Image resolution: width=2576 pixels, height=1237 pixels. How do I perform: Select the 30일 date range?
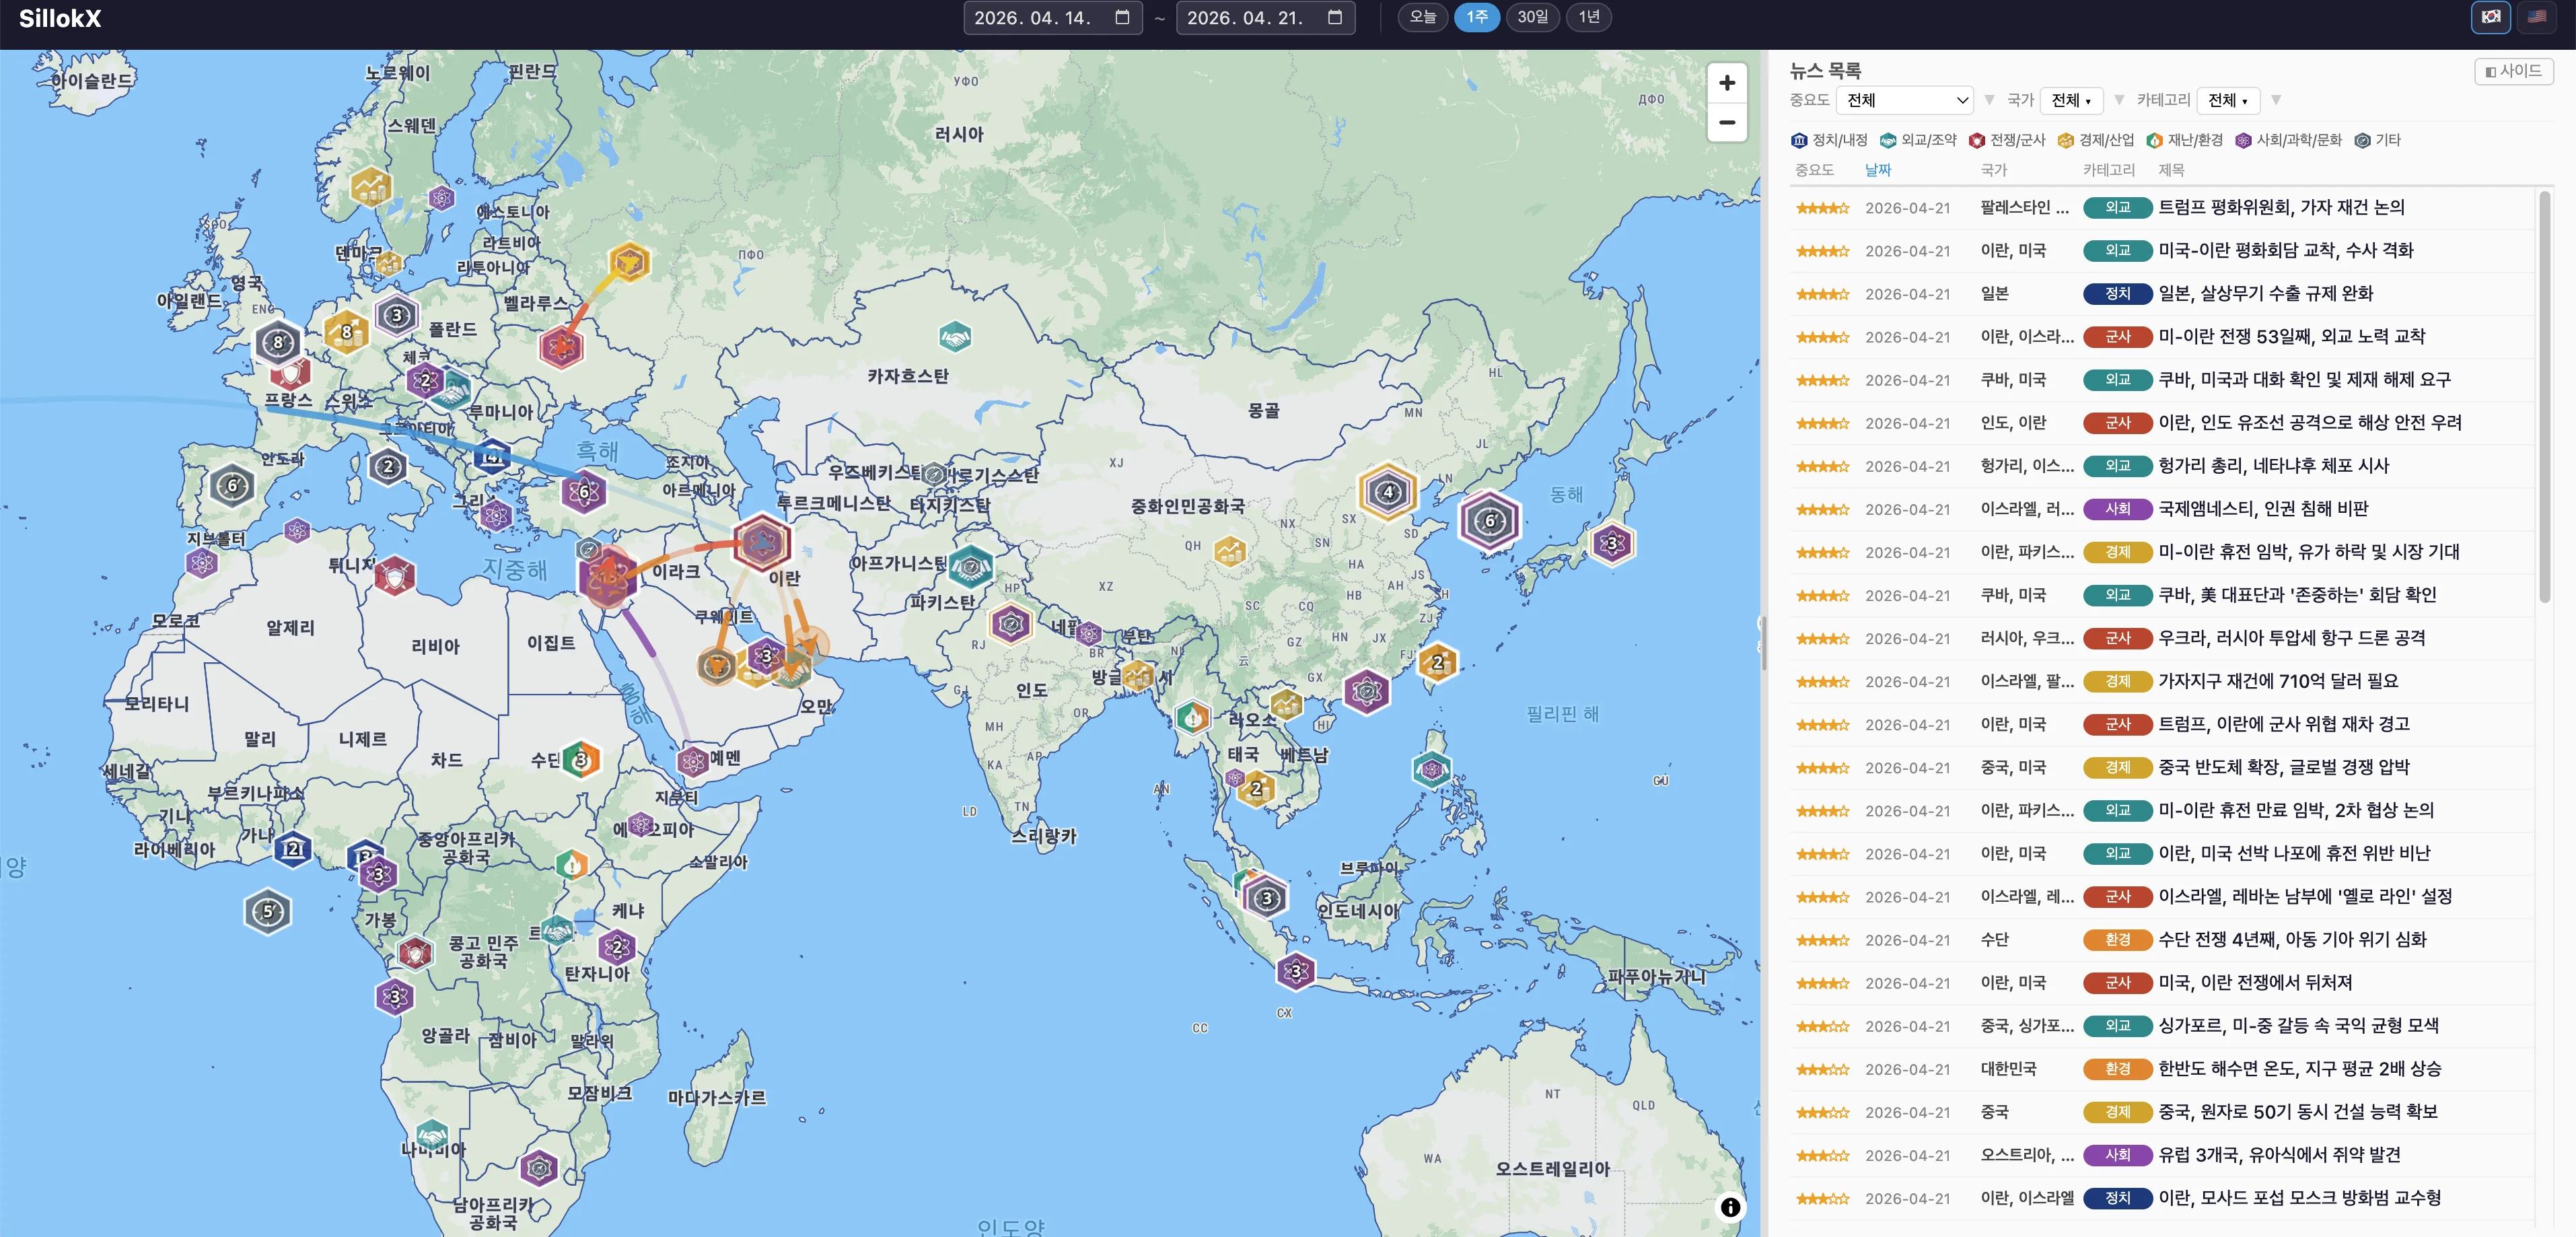pos(1532,17)
